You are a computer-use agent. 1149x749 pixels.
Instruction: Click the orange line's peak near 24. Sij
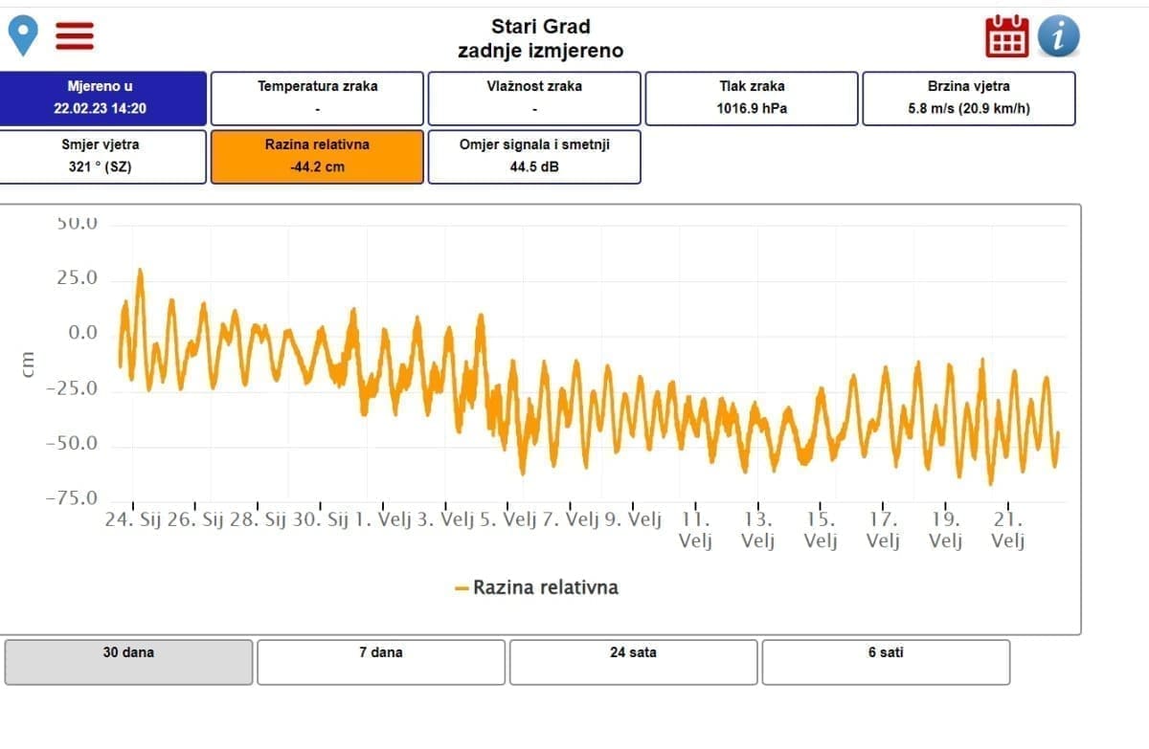140,271
